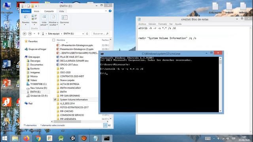Open Descargas in the navigation pane
The width and height of the screenshot is (253, 142).
(35, 61)
